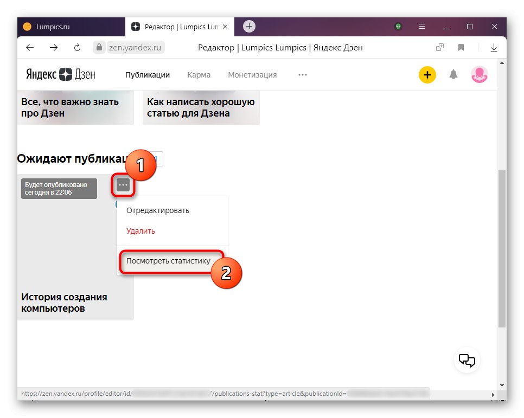Maximize the browser window
Image resolution: width=524 pixels, height=418 pixels.
pos(470,27)
